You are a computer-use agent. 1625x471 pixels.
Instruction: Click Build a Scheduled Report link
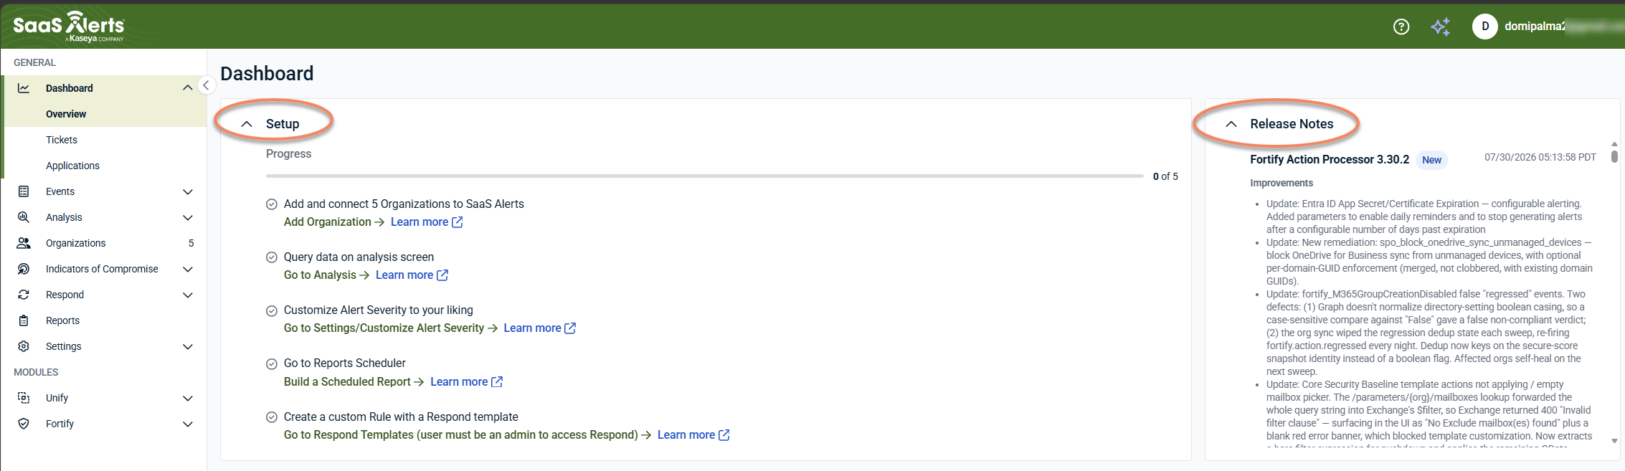point(354,382)
